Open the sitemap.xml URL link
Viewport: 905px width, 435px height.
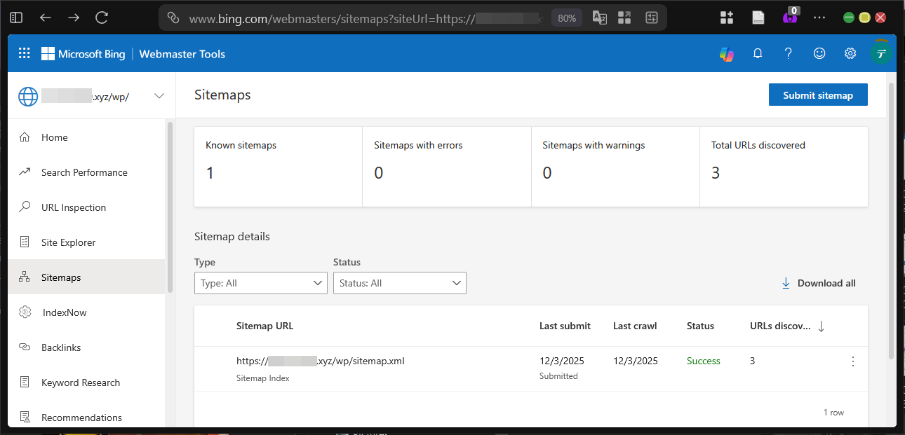pos(321,361)
